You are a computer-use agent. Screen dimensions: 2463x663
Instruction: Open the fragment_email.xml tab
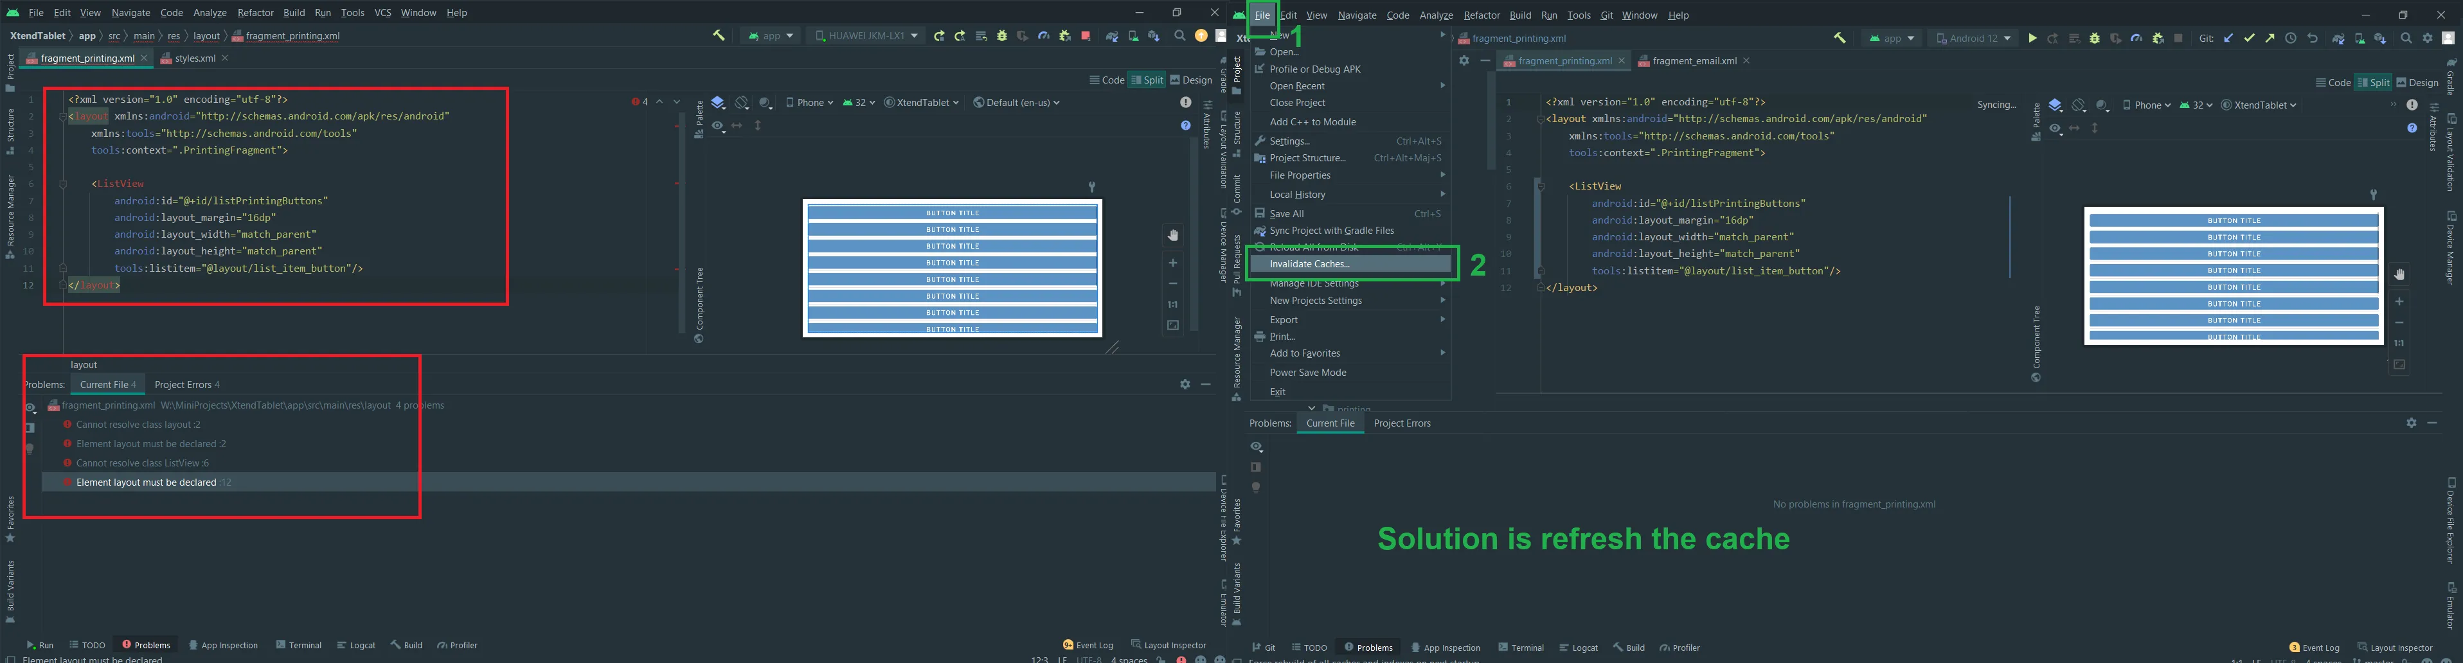[1693, 61]
